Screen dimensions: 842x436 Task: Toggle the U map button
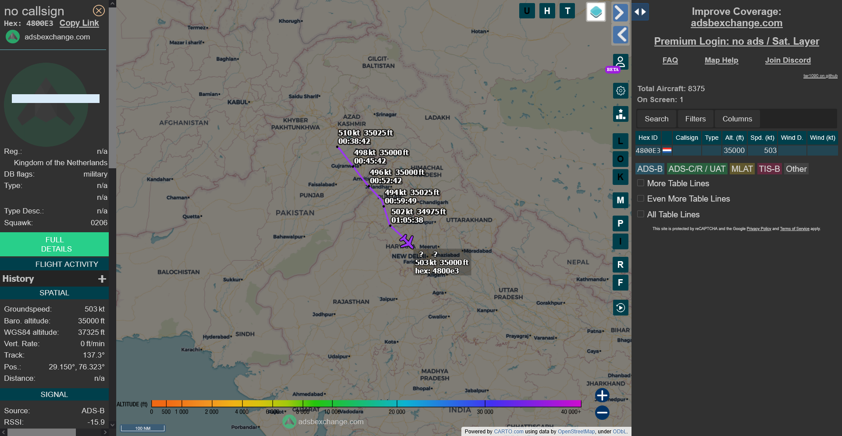[x=527, y=11]
